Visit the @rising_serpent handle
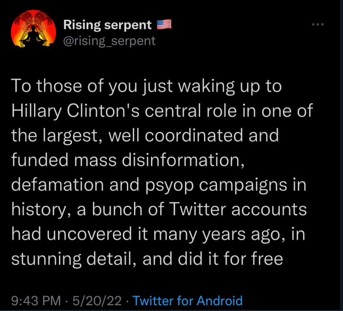The width and height of the screenshot is (343, 311). [x=110, y=41]
